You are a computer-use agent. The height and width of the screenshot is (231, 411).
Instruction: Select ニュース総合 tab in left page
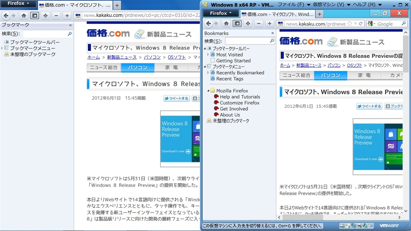coord(104,67)
